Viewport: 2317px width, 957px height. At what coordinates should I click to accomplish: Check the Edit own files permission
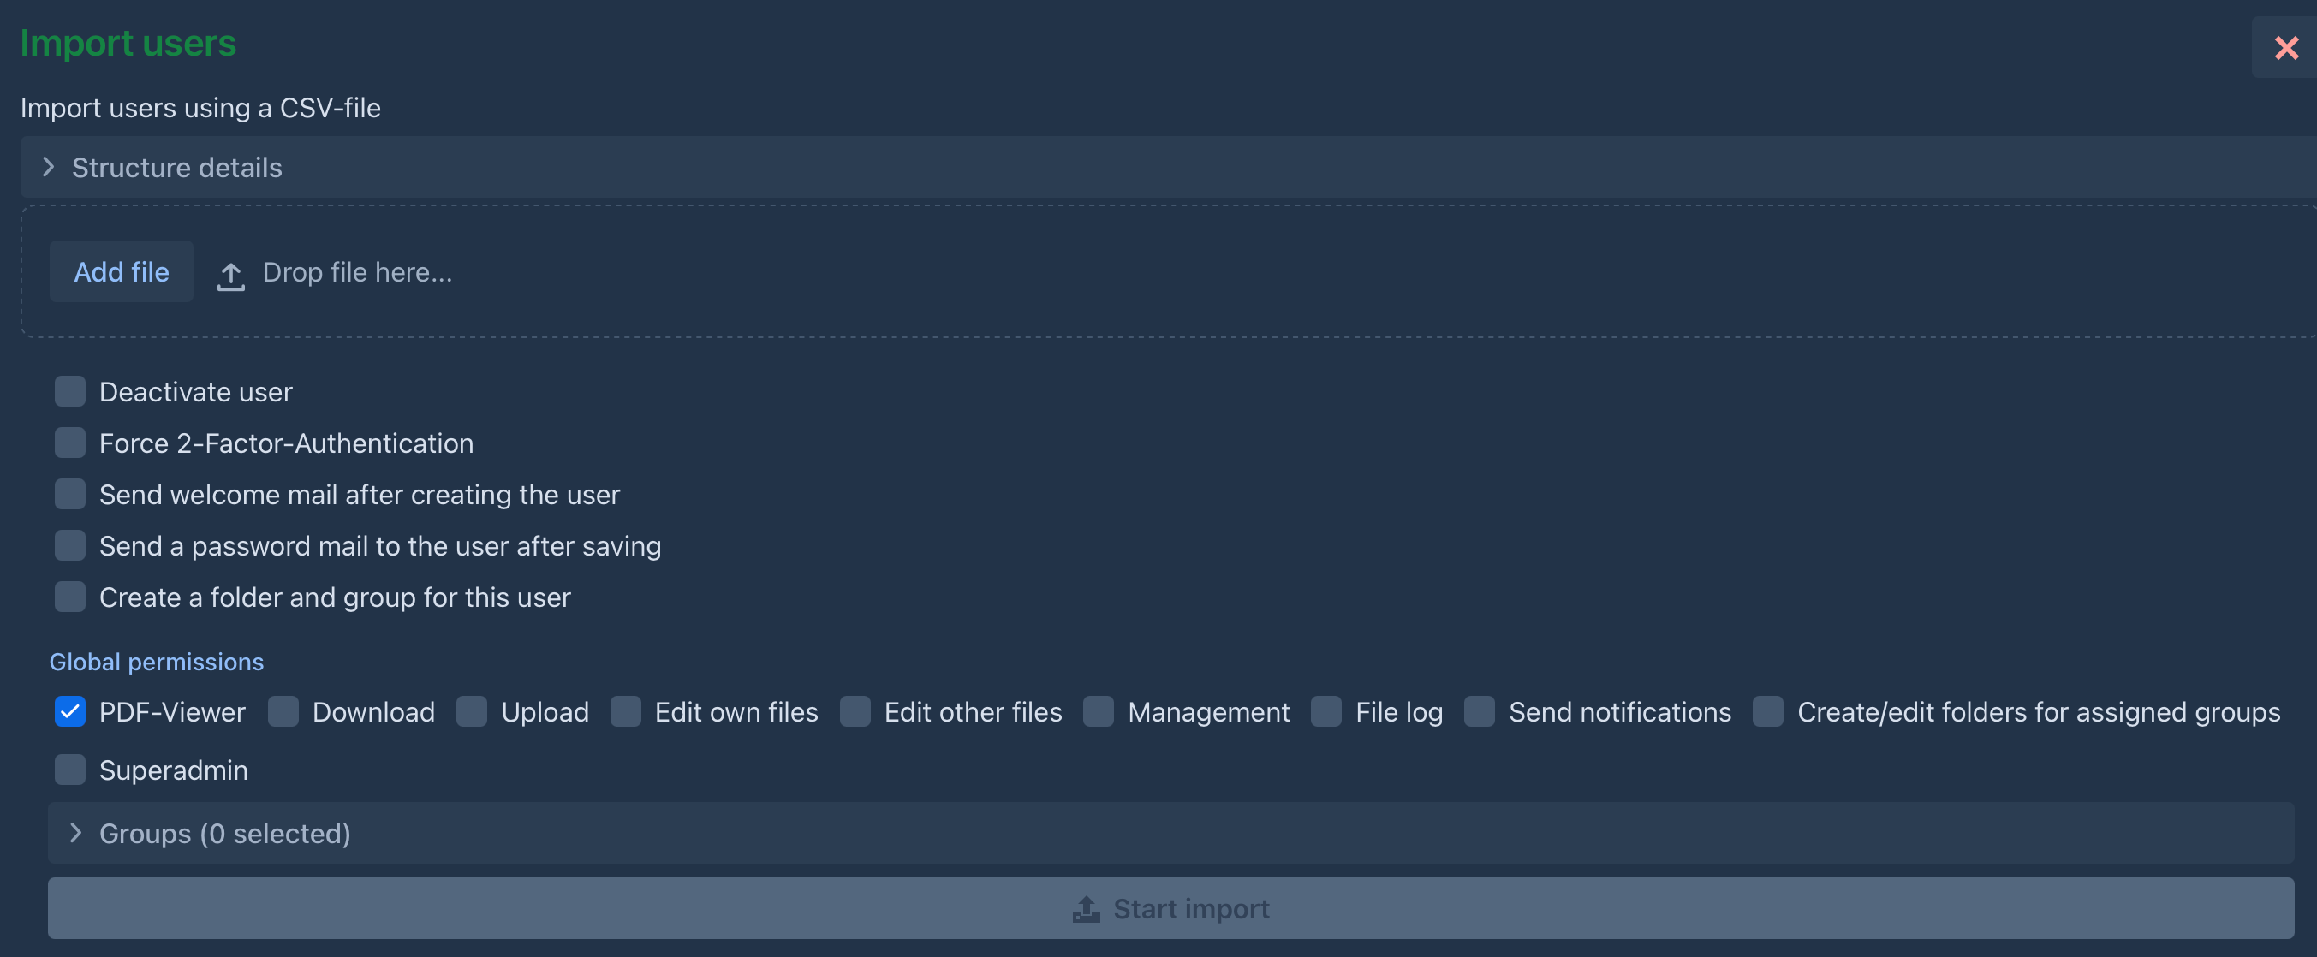626,711
